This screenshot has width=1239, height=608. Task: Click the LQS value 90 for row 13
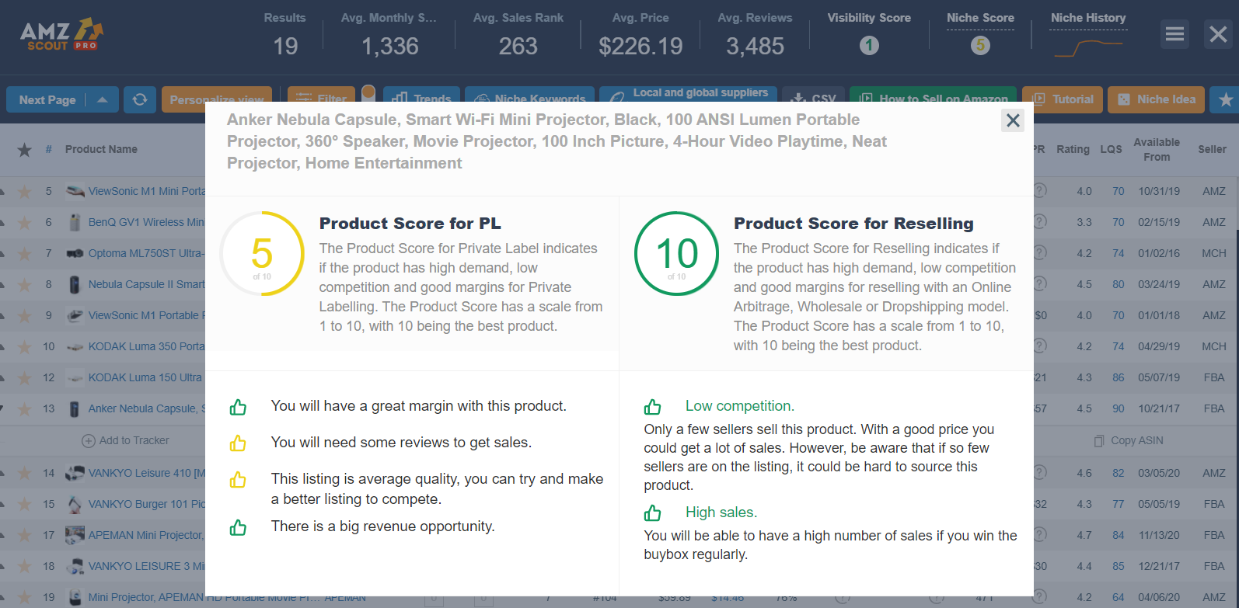click(1118, 408)
